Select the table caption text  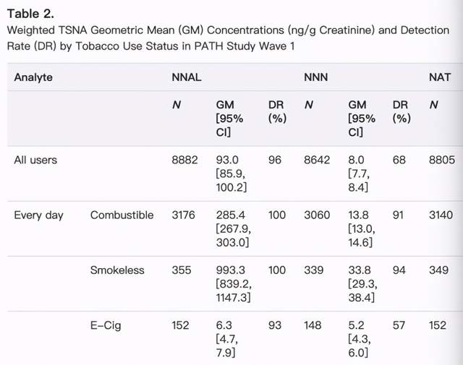pos(228,38)
